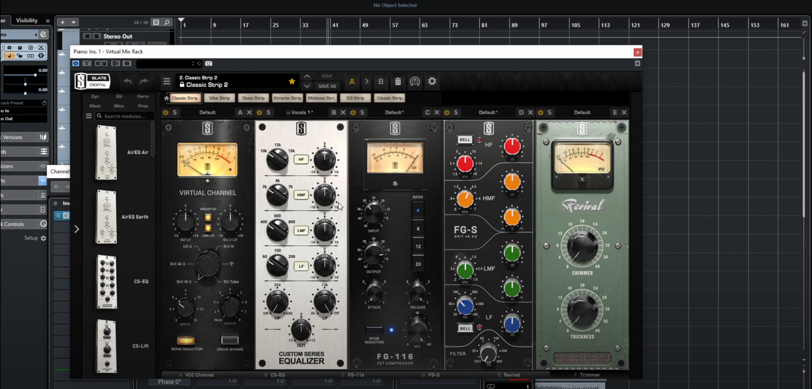
Task: Toggle the HF band button on Custom EQ
Action: click(x=301, y=159)
